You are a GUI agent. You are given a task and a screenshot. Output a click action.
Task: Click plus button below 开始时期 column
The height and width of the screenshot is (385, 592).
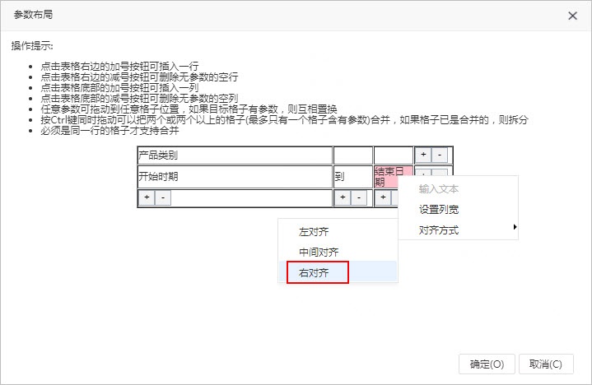point(147,197)
